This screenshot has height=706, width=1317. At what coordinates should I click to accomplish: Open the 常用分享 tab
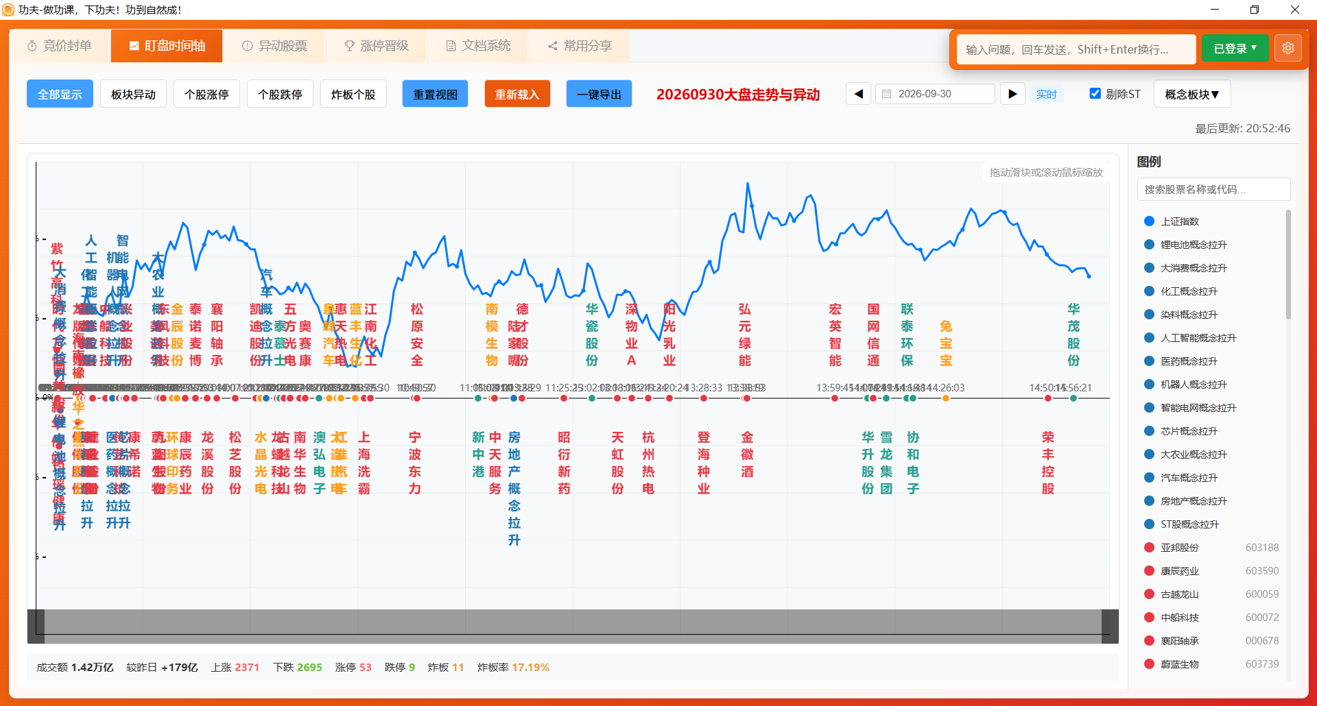pyautogui.click(x=580, y=46)
